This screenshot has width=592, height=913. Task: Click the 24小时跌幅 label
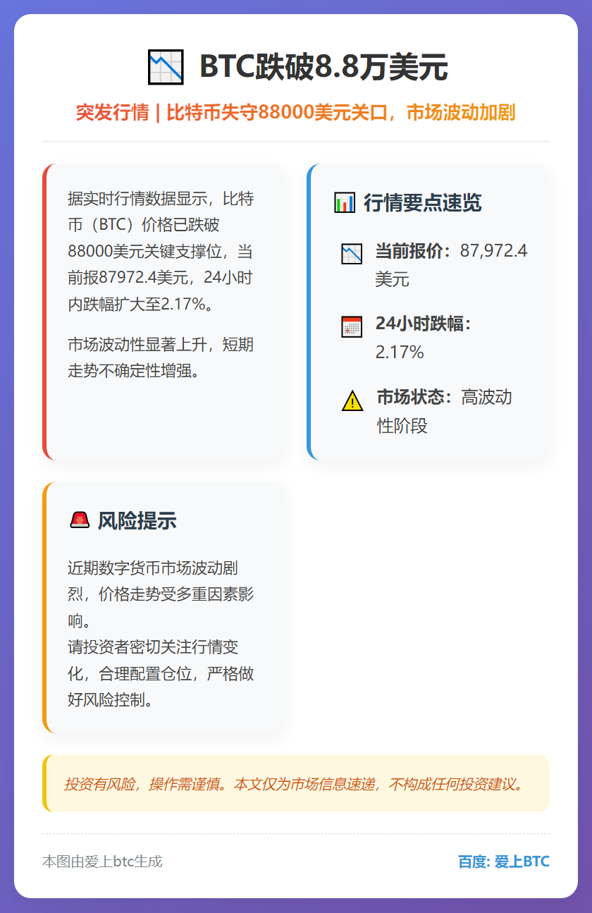pyautogui.click(x=423, y=324)
